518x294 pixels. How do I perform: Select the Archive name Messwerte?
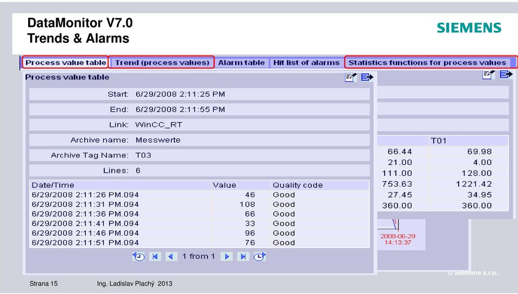point(158,140)
